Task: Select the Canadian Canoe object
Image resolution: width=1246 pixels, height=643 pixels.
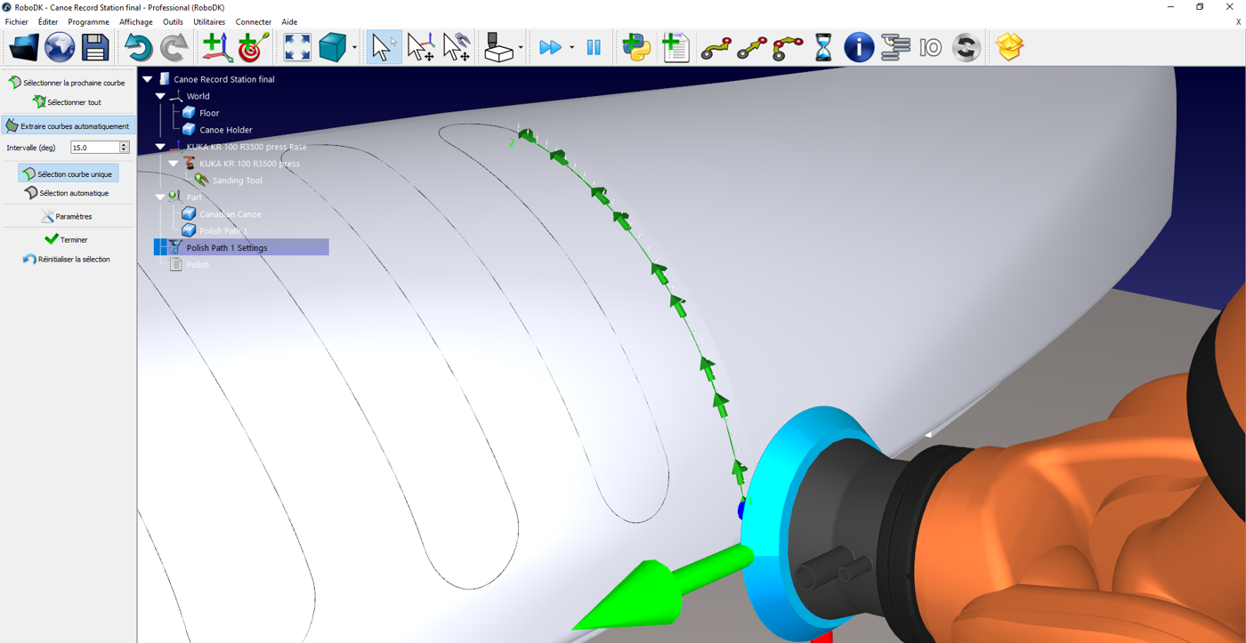Action: [230, 214]
